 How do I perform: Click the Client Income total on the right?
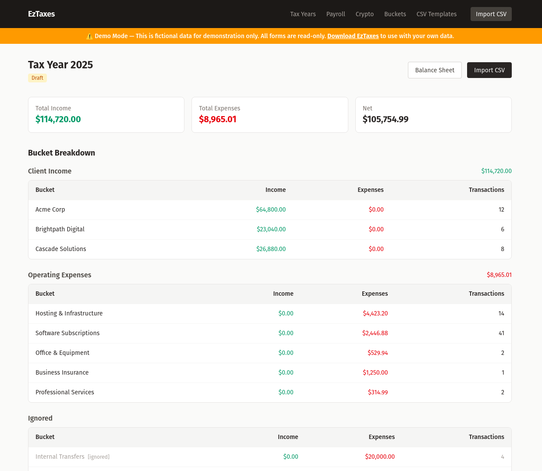[x=496, y=171]
